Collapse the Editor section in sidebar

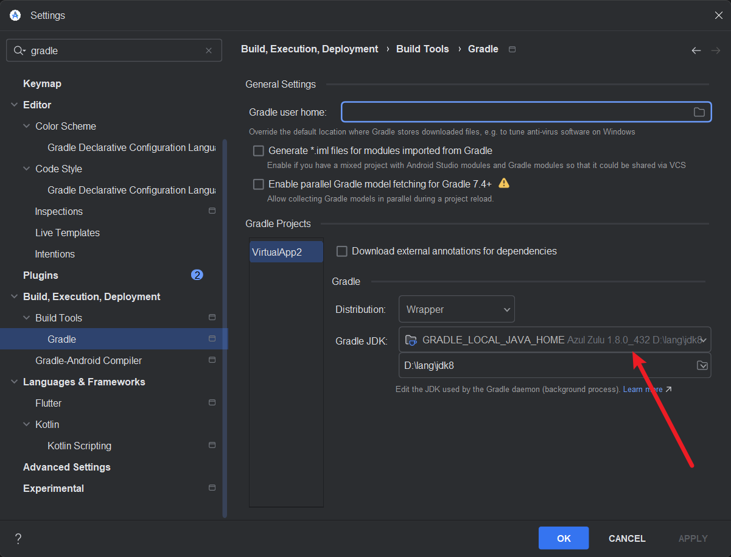coord(13,104)
